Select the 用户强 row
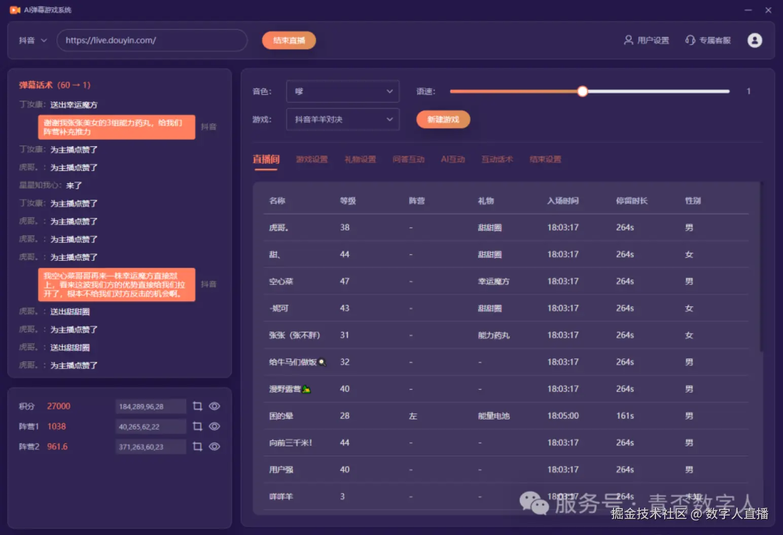 coord(506,469)
